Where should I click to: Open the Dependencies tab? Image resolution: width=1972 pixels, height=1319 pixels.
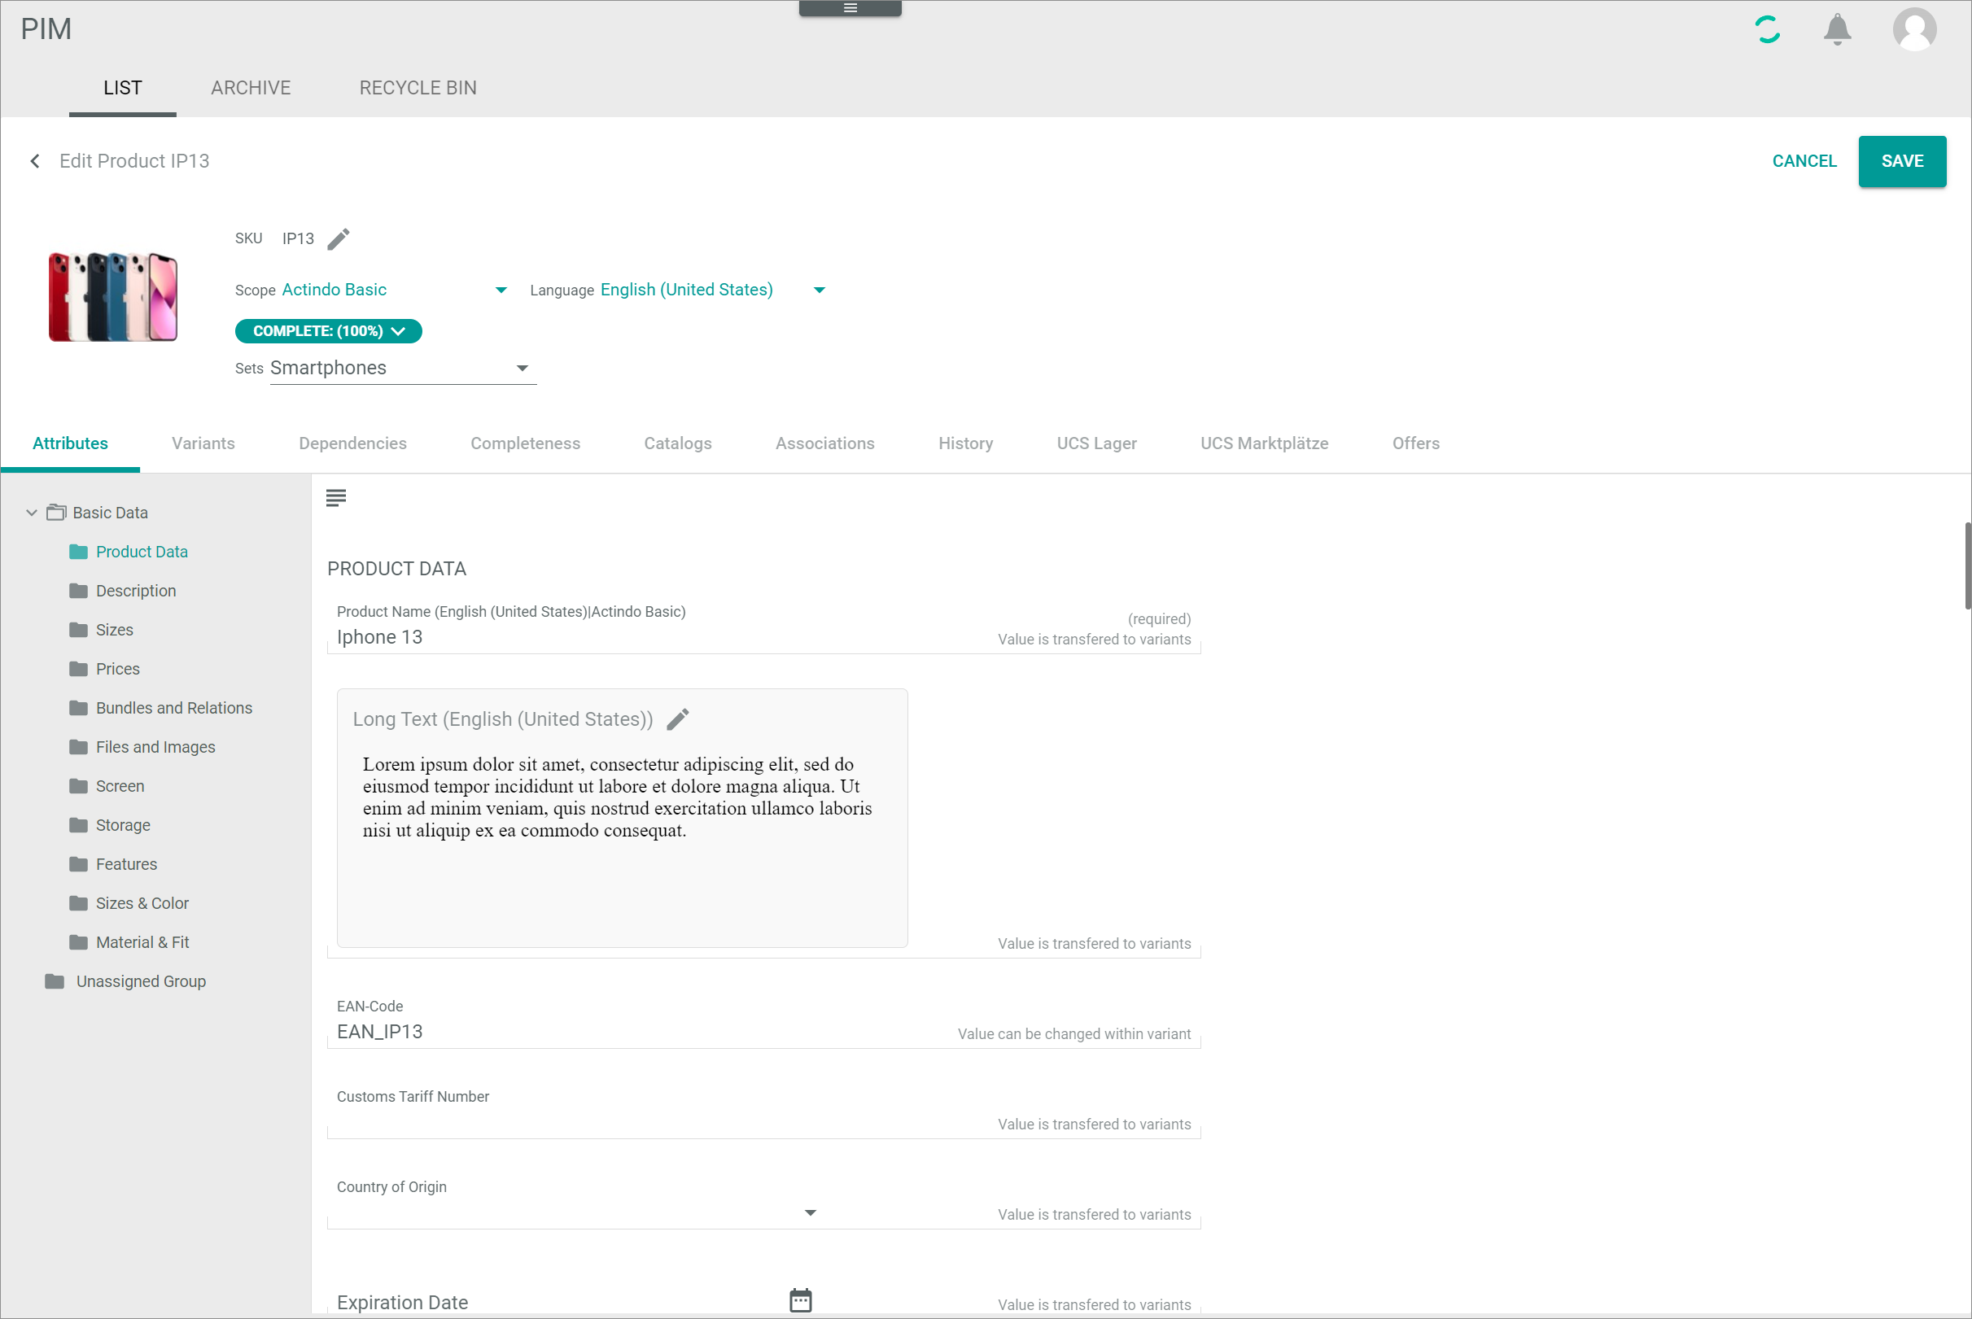coord(352,443)
